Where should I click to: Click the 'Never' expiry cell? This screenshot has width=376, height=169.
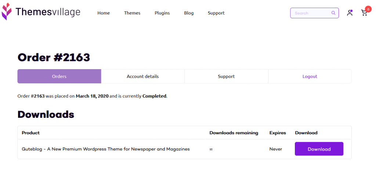coord(276,149)
